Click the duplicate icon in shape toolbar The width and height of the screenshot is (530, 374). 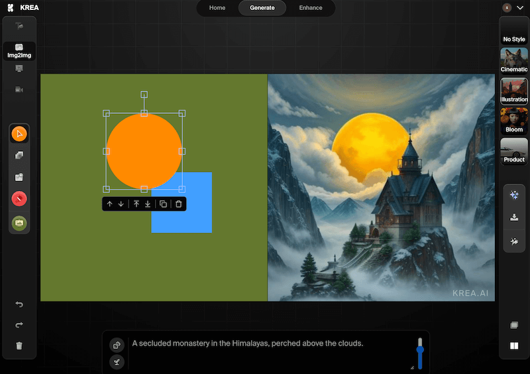tap(163, 204)
